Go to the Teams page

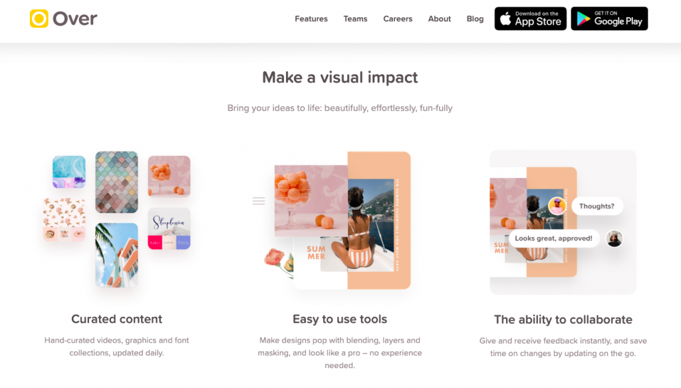coord(355,19)
